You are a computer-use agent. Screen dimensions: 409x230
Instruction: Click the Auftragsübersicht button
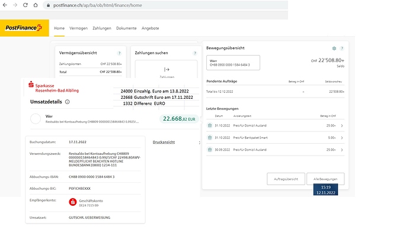click(x=286, y=179)
